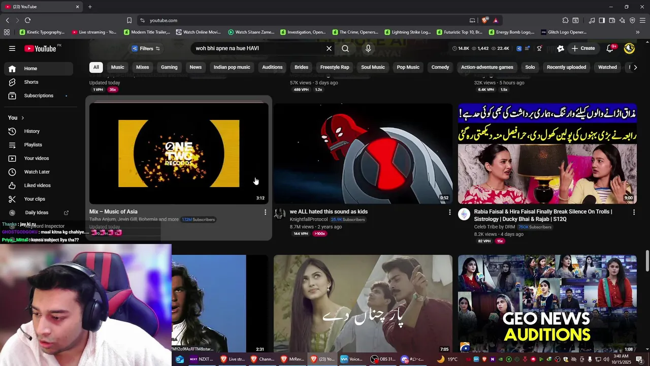650x366 pixels.
Task: Open History in sidebar
Action: [x=39, y=131]
